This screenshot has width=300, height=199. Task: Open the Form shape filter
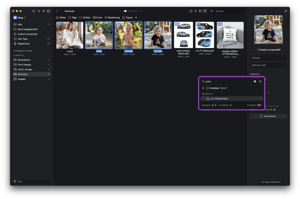coord(97,18)
